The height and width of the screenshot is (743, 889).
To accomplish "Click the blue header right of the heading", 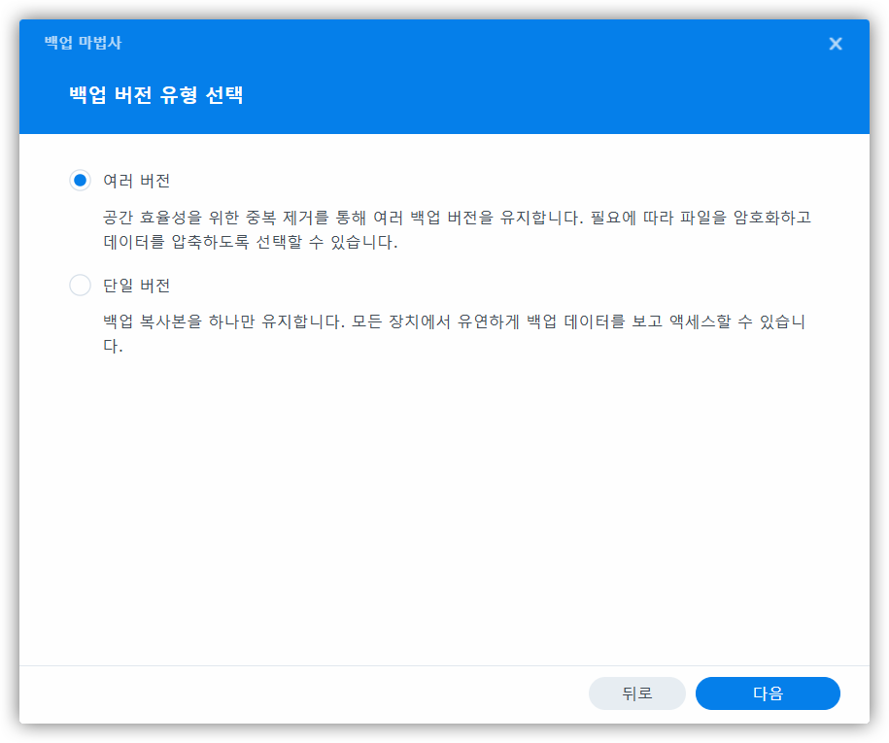I will (x=583, y=95).
